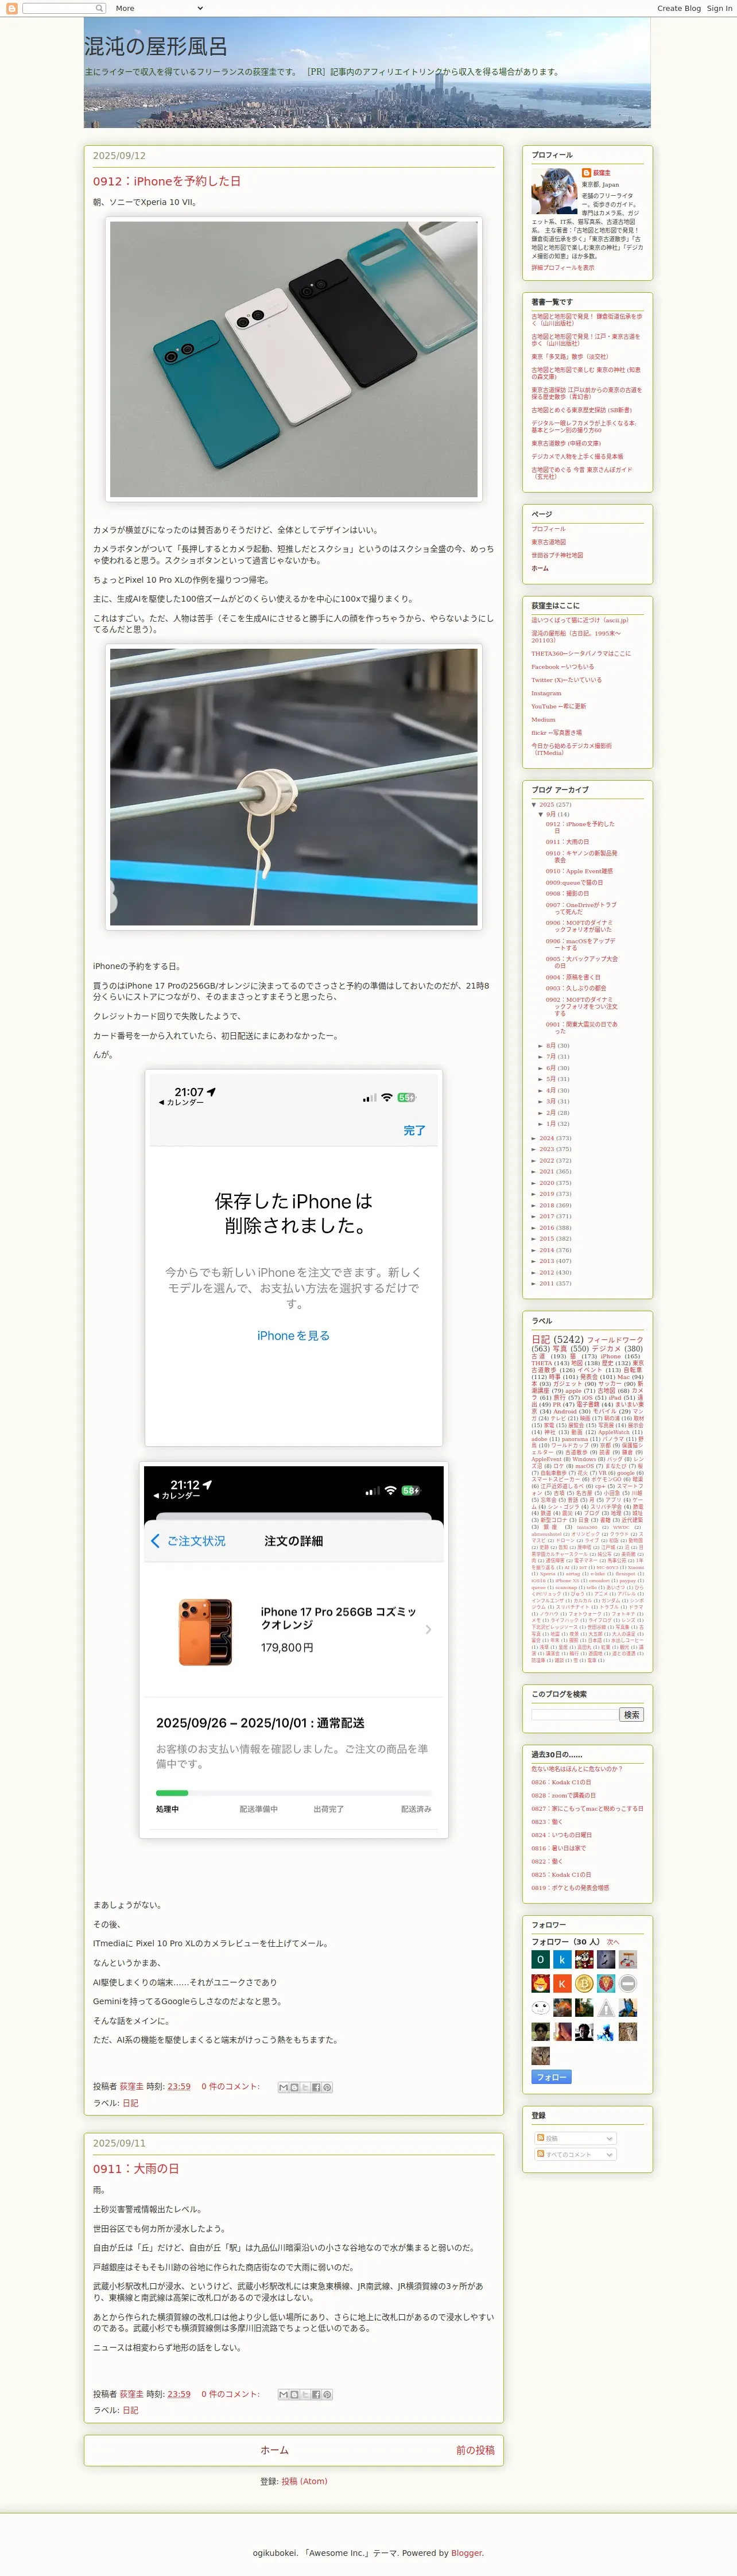Click the RSS icon in すべてのコメント subscription
The height and width of the screenshot is (2576, 737).
(x=541, y=2154)
